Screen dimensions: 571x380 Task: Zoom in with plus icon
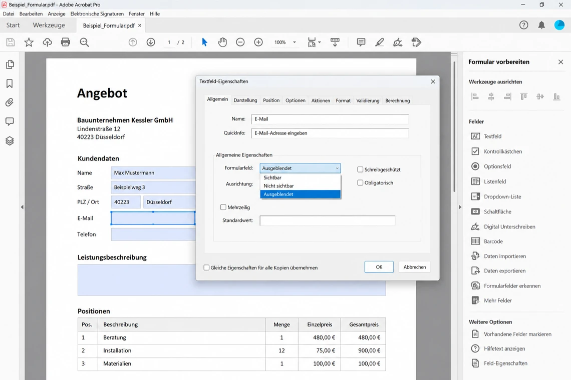coord(258,42)
